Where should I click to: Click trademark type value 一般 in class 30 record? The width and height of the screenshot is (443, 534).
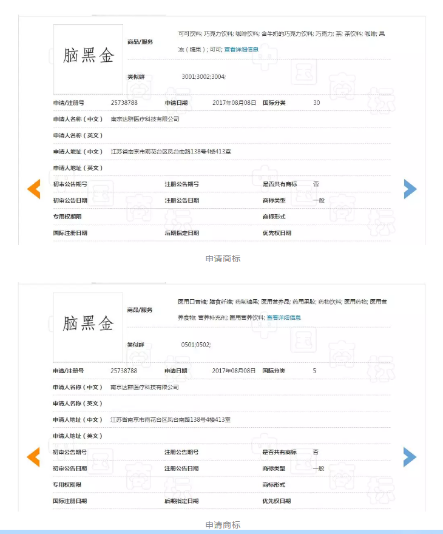tap(319, 200)
